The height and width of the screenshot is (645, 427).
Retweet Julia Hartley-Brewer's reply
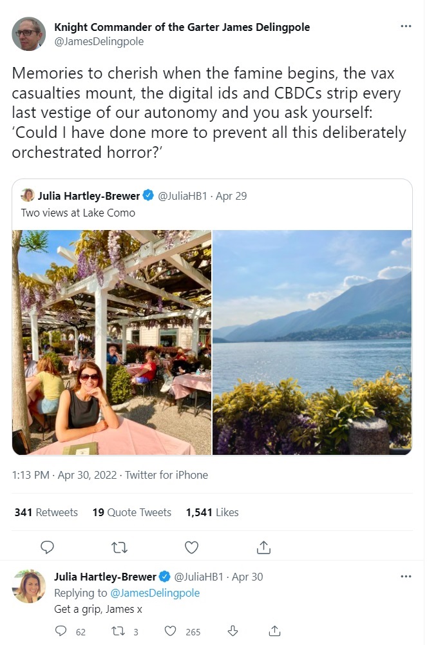(119, 631)
